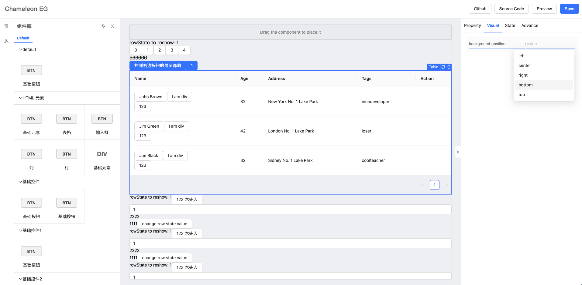Switch to the Visual tab
The width and height of the screenshot is (582, 285).
(493, 25)
